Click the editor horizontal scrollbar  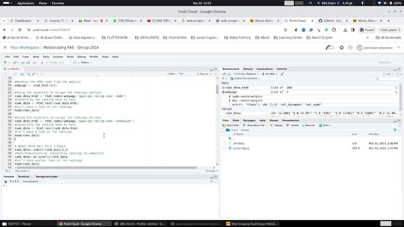click(107, 168)
